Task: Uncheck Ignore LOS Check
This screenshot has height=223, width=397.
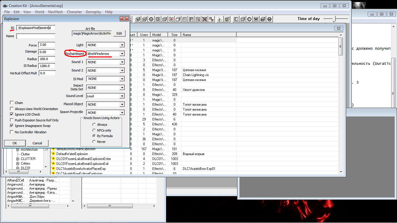Action: (x=12, y=114)
